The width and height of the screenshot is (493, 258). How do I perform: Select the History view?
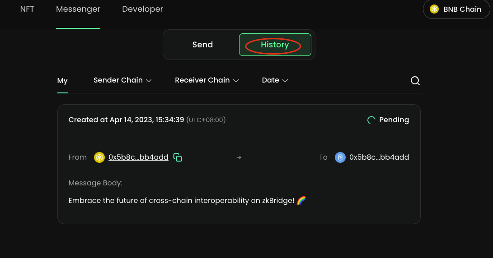275,45
